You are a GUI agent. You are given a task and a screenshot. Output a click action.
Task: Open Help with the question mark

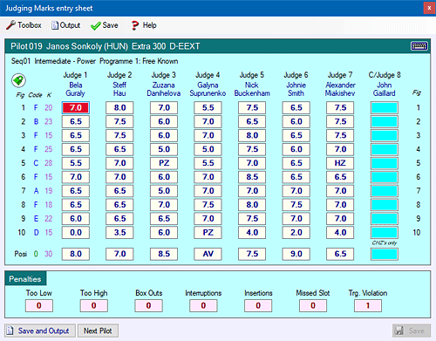pos(144,25)
